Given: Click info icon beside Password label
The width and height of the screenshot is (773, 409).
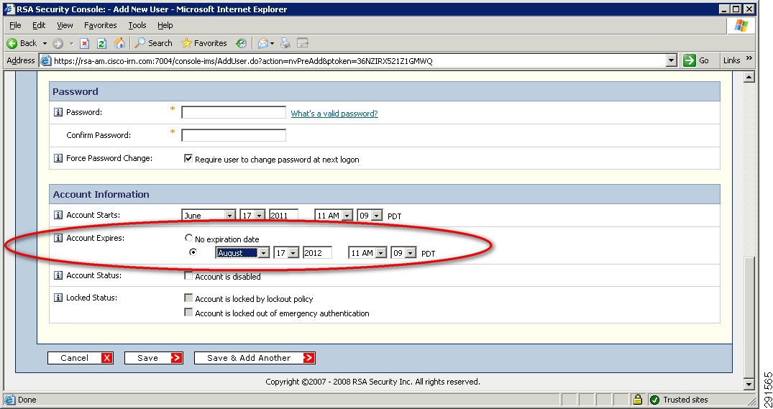Looking at the screenshot, I should click(x=58, y=112).
